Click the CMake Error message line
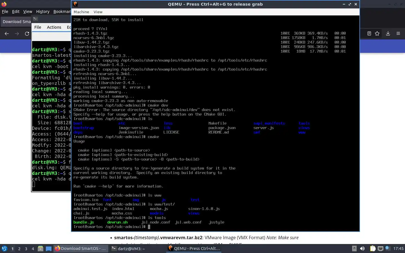The height and width of the screenshot is (253, 405). [154, 110]
